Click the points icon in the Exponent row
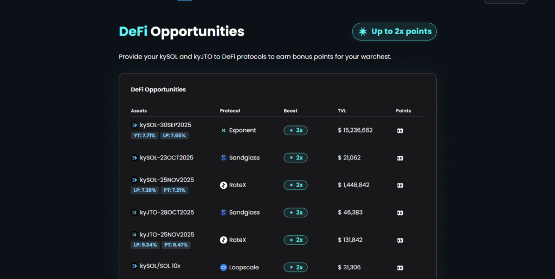The image size is (555, 279). (x=400, y=131)
